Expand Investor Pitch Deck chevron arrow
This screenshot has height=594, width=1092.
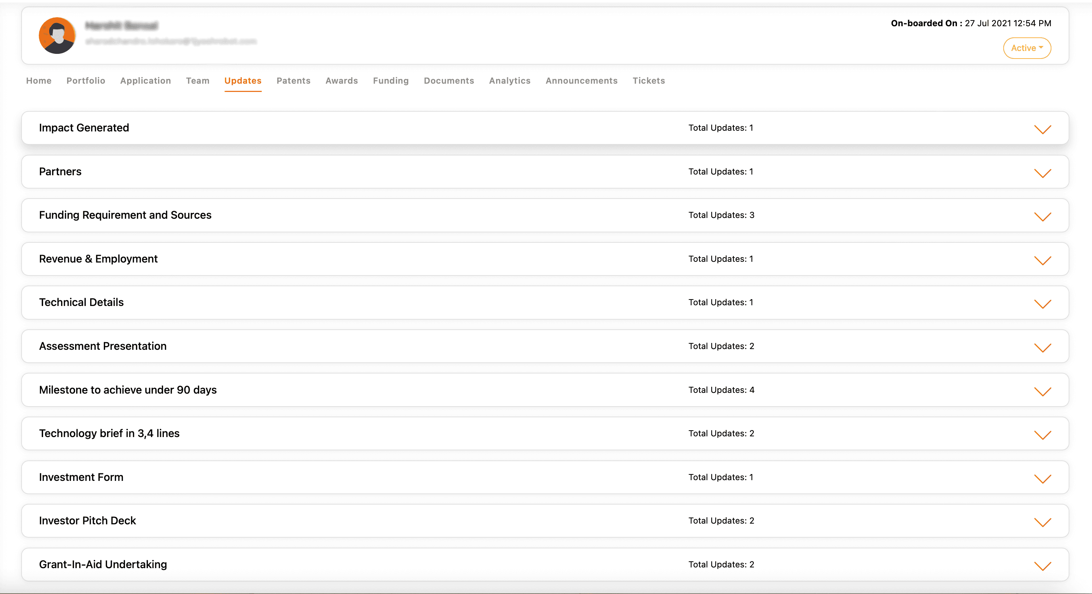tap(1042, 522)
